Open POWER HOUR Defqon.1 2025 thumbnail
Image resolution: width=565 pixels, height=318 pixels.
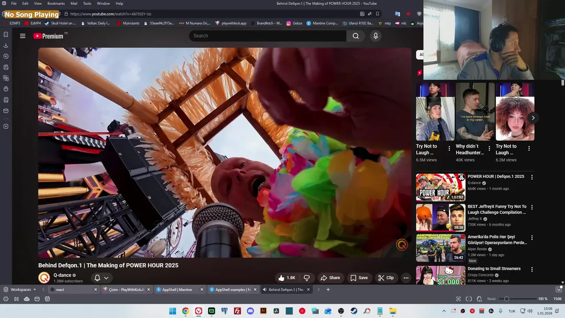[x=441, y=187]
